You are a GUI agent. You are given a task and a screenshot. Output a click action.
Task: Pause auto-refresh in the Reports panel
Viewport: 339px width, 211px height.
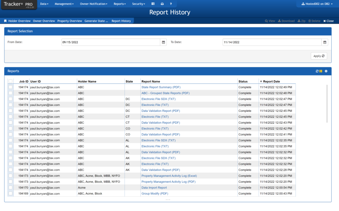point(321,71)
